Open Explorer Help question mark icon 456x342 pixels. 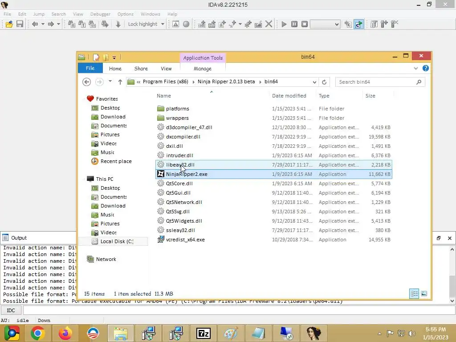pos(425,68)
